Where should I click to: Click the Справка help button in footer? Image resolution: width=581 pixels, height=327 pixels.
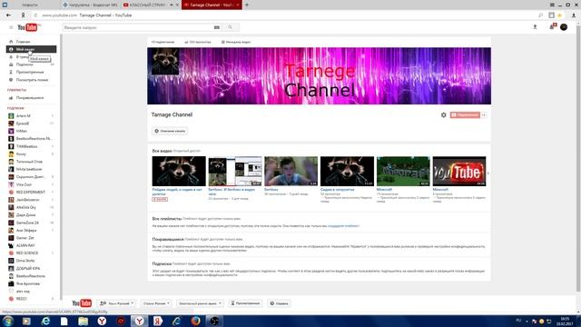click(279, 303)
